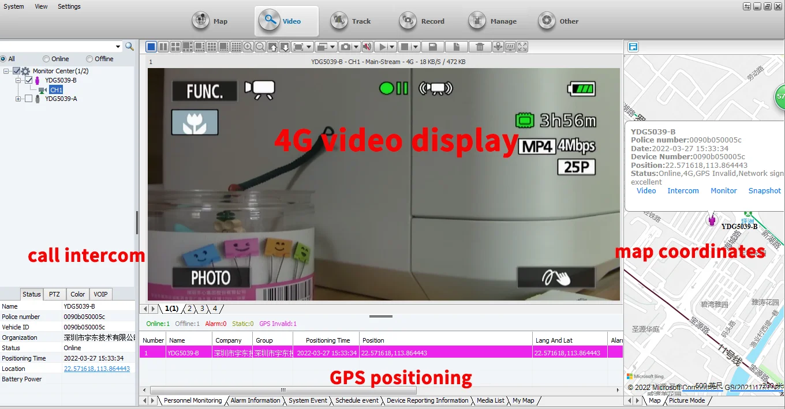Toggle the Monitor Center checkbox
Viewport: 785px width, 409px height.
(x=17, y=71)
